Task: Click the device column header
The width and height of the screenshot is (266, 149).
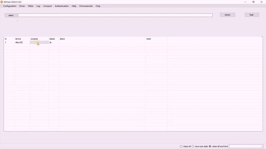Action: coord(18,39)
